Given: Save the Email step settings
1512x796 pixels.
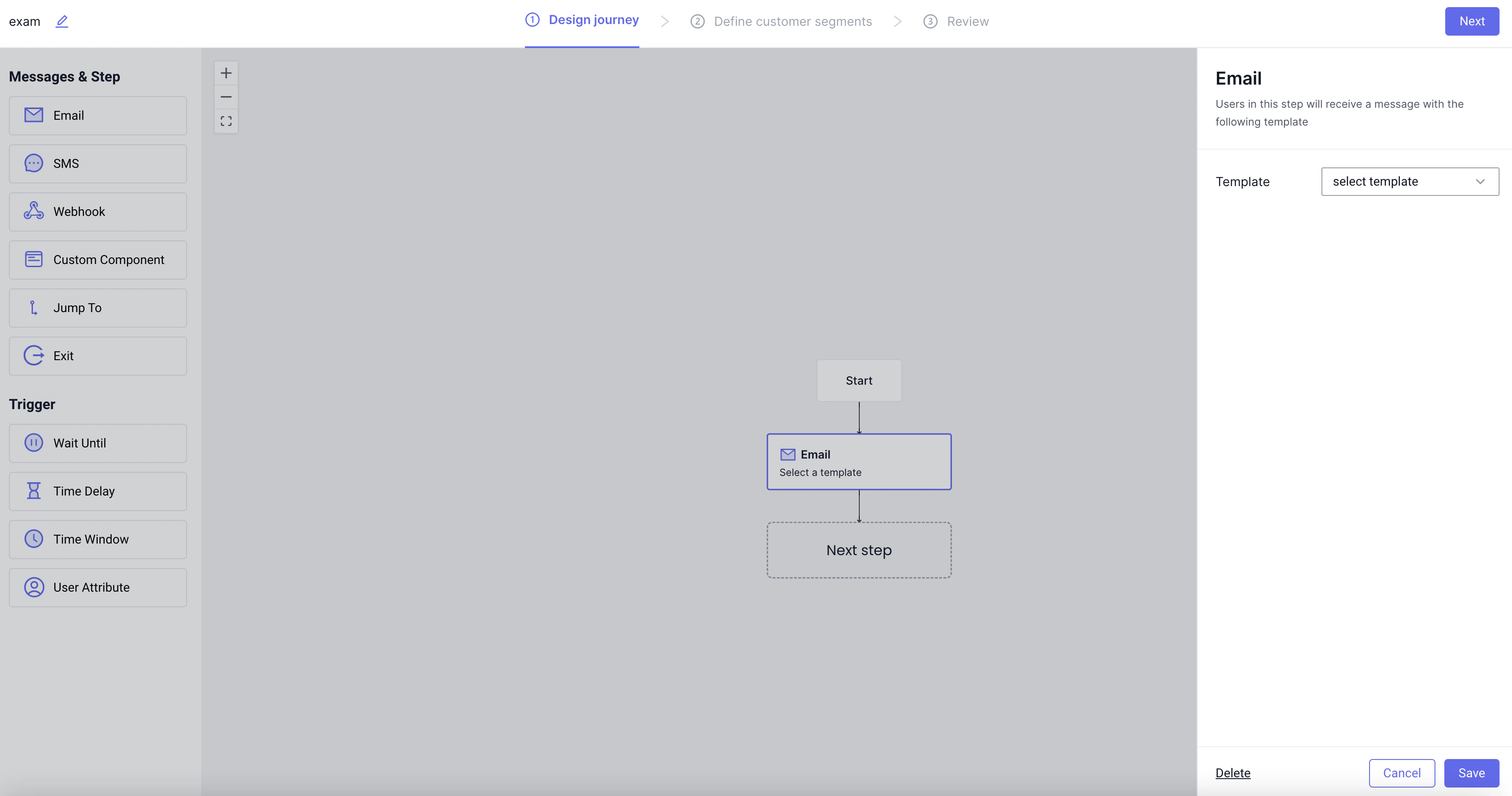Looking at the screenshot, I should (1471, 773).
